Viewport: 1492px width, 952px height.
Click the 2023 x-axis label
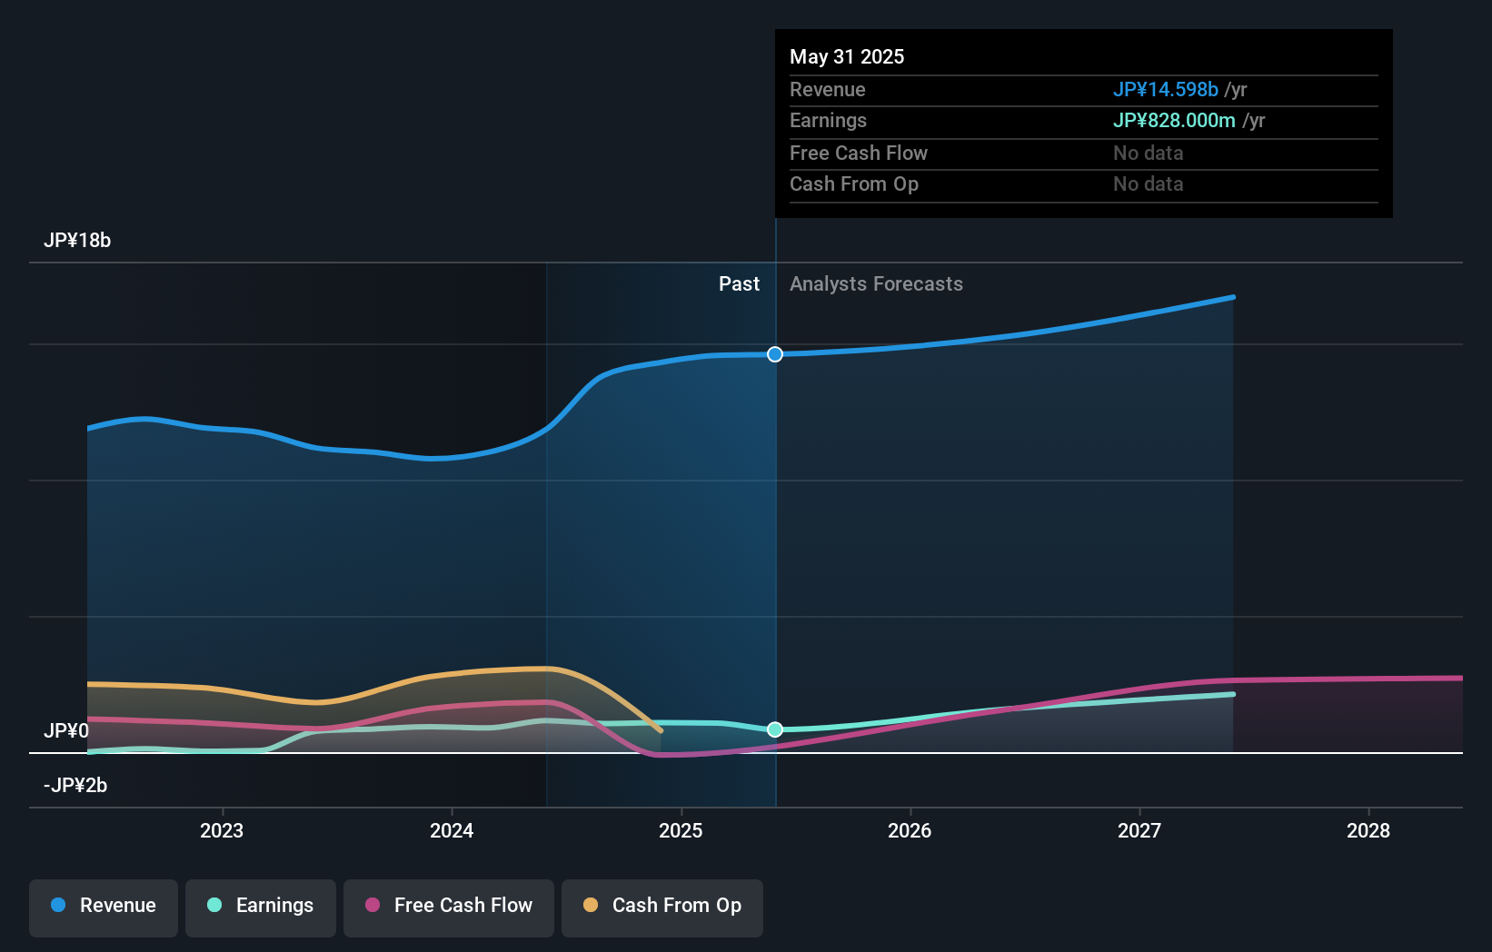pyautogui.click(x=222, y=831)
